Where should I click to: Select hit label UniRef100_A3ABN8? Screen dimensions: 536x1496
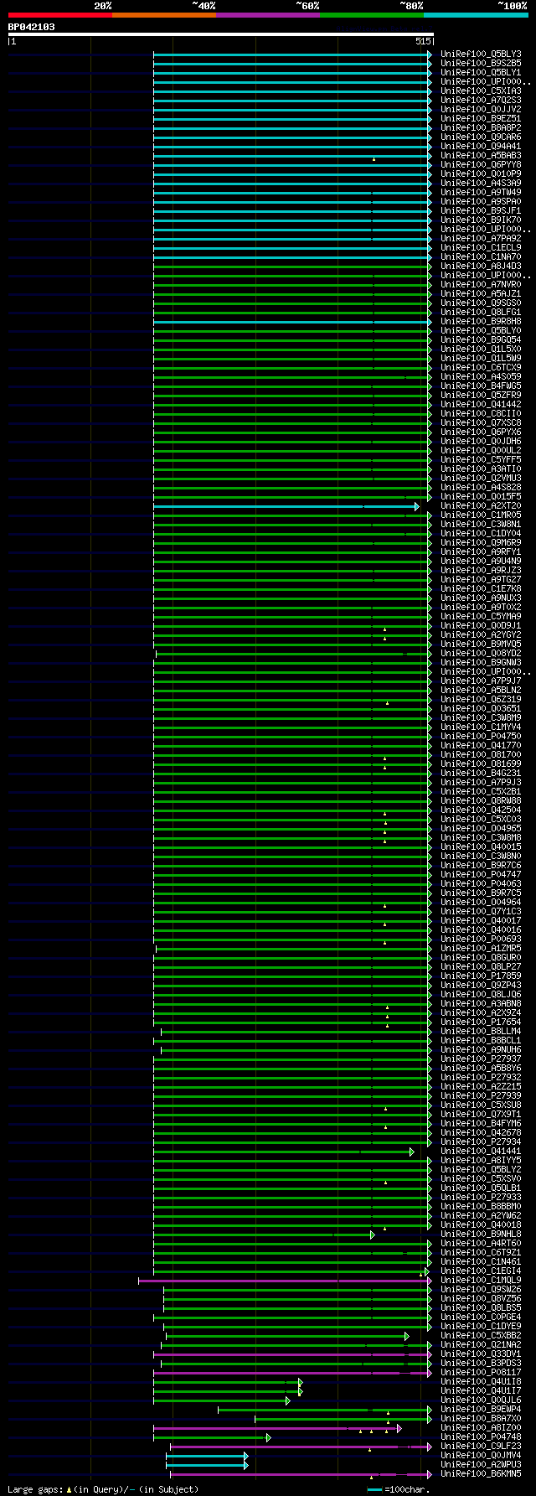coord(481,1004)
